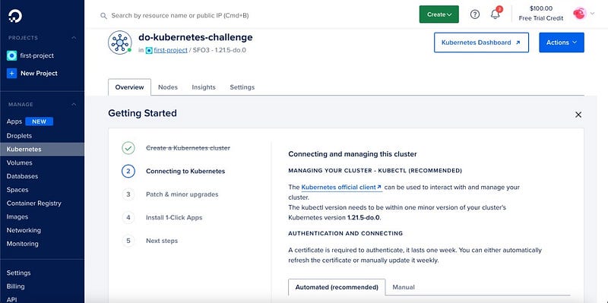Select step 5 circle icon
The height and width of the screenshot is (303, 608).
point(128,241)
